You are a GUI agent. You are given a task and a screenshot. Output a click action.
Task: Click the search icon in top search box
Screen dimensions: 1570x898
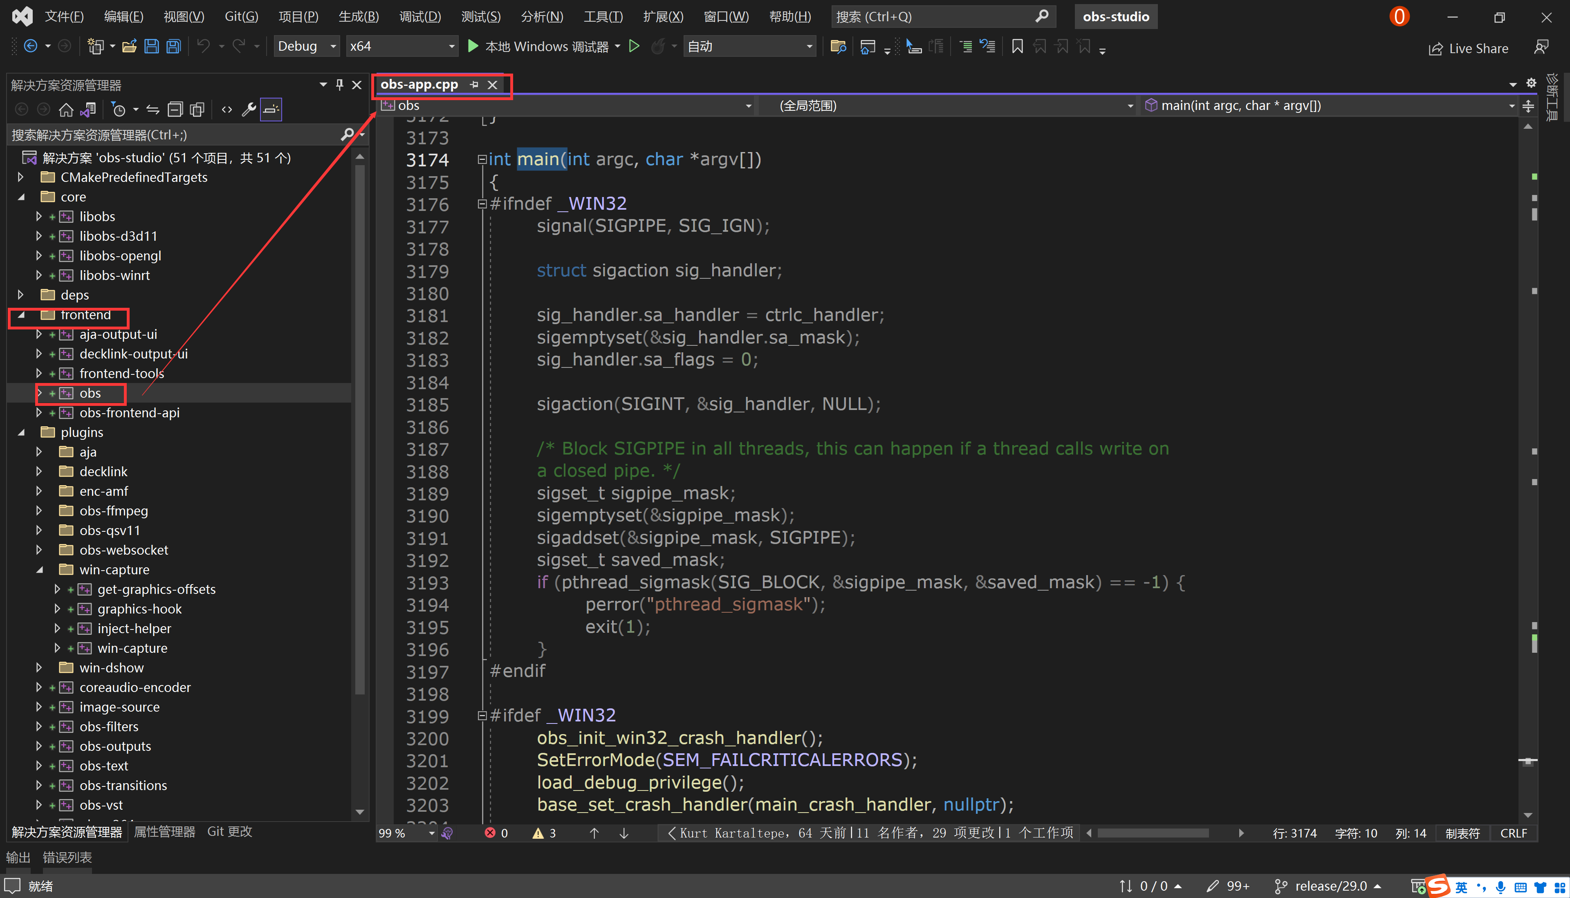coord(1042,16)
